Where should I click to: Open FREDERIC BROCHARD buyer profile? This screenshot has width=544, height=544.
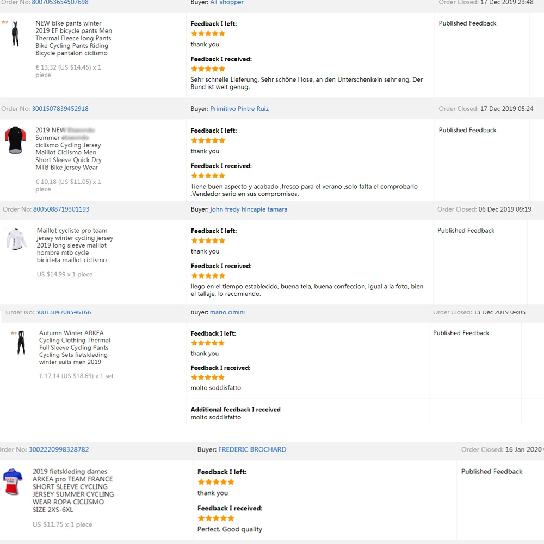tap(252, 450)
